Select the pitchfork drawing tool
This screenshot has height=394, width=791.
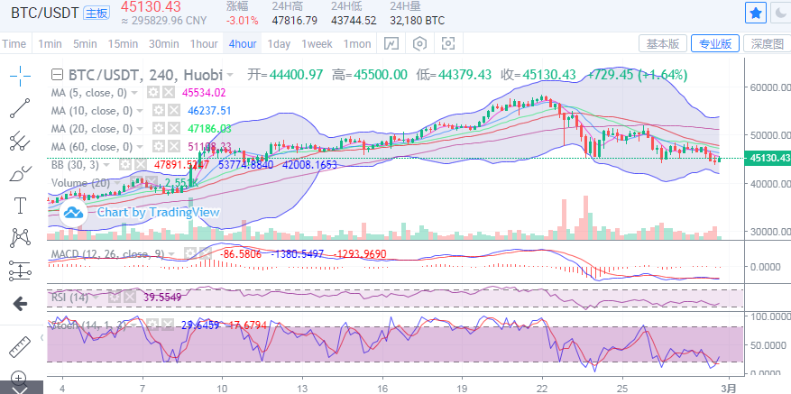click(20, 141)
